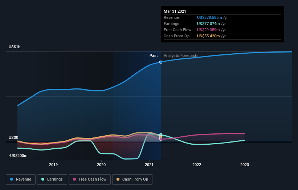Click the 2019 axis label
The height and width of the screenshot is (190, 298).
[53, 165]
